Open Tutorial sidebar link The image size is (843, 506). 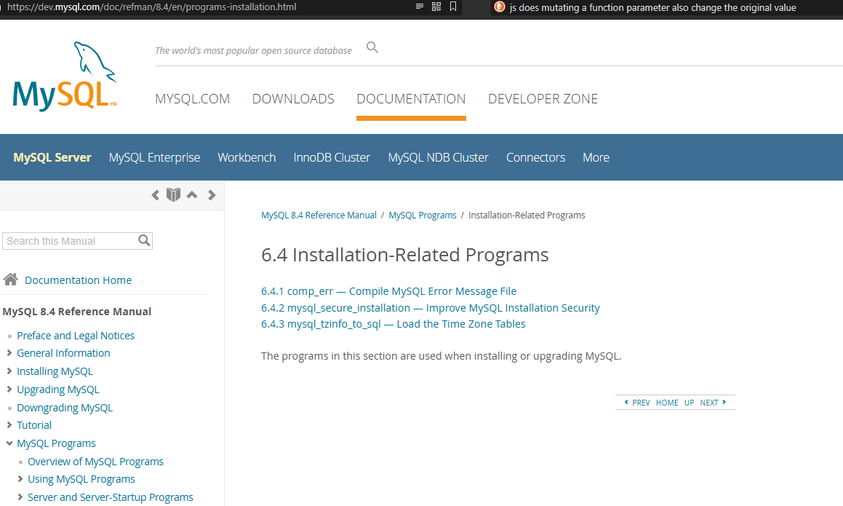pyautogui.click(x=34, y=425)
